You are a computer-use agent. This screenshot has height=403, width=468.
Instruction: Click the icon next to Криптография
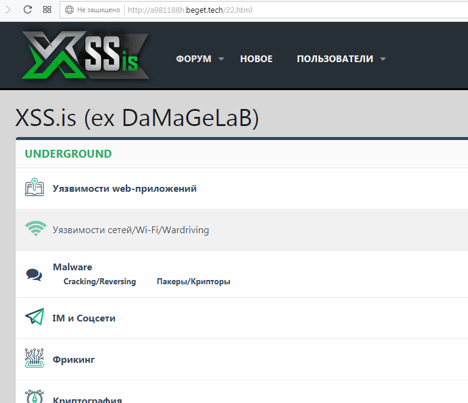34,396
